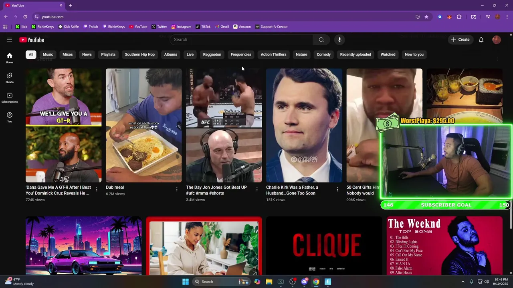Select the Recently uploaded chip
This screenshot has width=513, height=288.
coord(355,54)
